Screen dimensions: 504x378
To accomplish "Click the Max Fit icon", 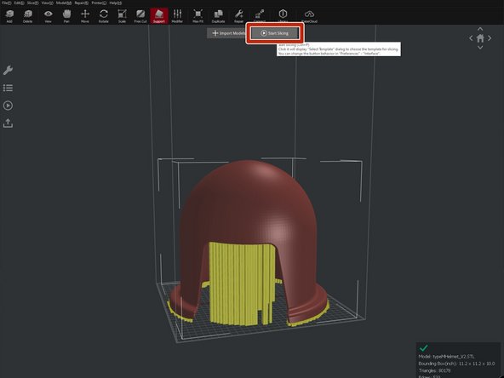I will (198, 15).
